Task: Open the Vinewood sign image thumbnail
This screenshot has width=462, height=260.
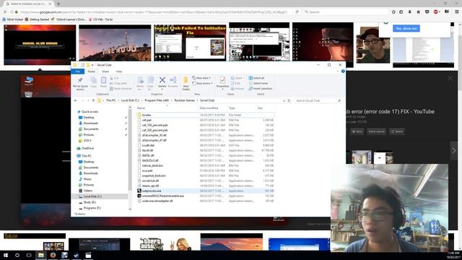Action: 115,43
